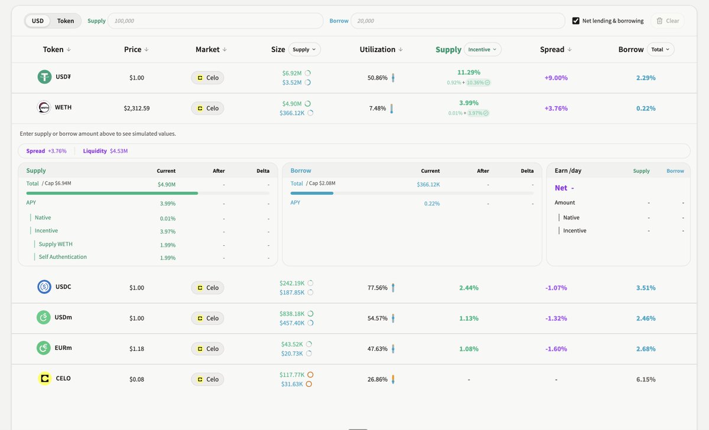Viewport: 709px width, 430px height.
Task: Click the orange utilization gauge icon for CELO
Action: click(393, 379)
